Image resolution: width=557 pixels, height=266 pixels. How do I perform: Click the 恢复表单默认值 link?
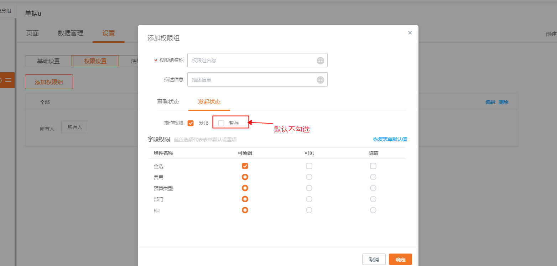point(390,139)
